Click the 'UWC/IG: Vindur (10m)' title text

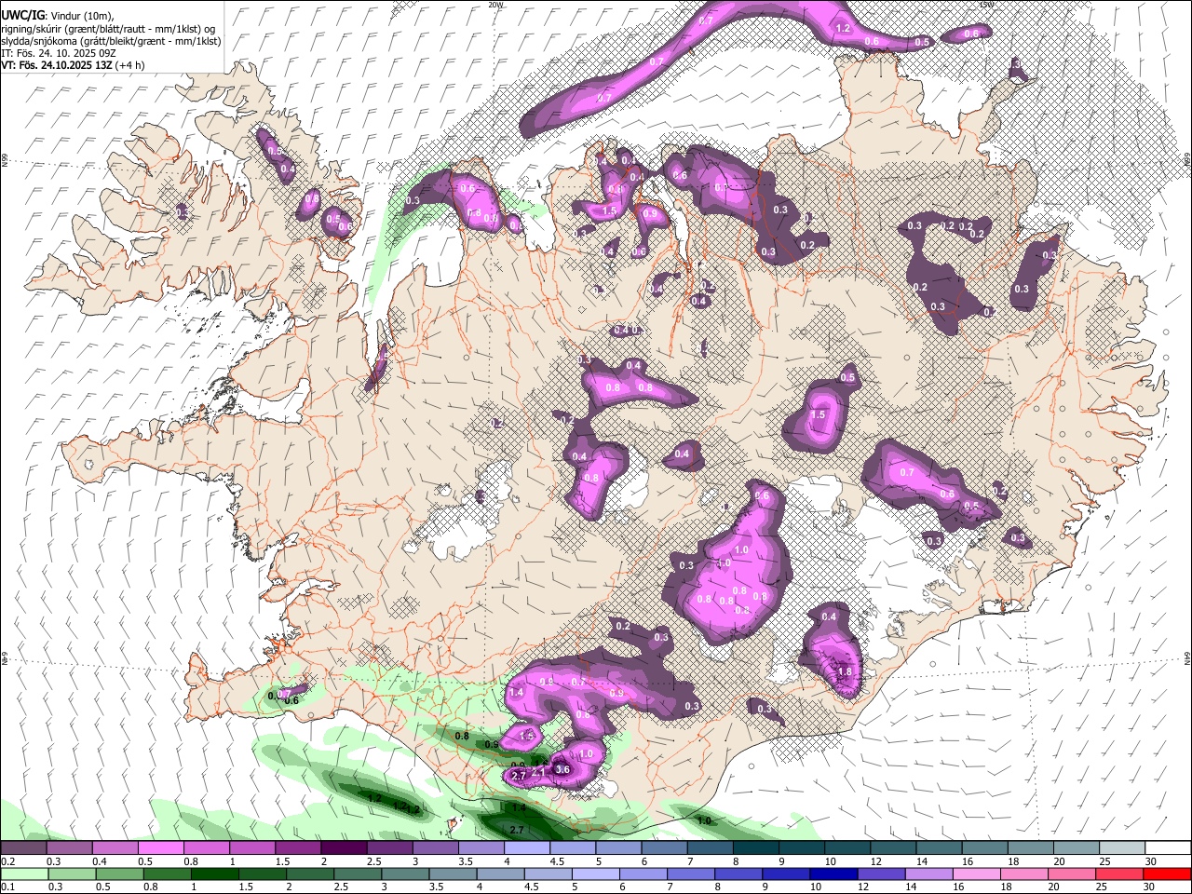pyautogui.click(x=58, y=16)
